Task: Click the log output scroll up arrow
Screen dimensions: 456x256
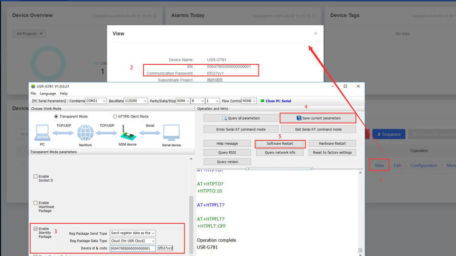Action: tap(360, 173)
